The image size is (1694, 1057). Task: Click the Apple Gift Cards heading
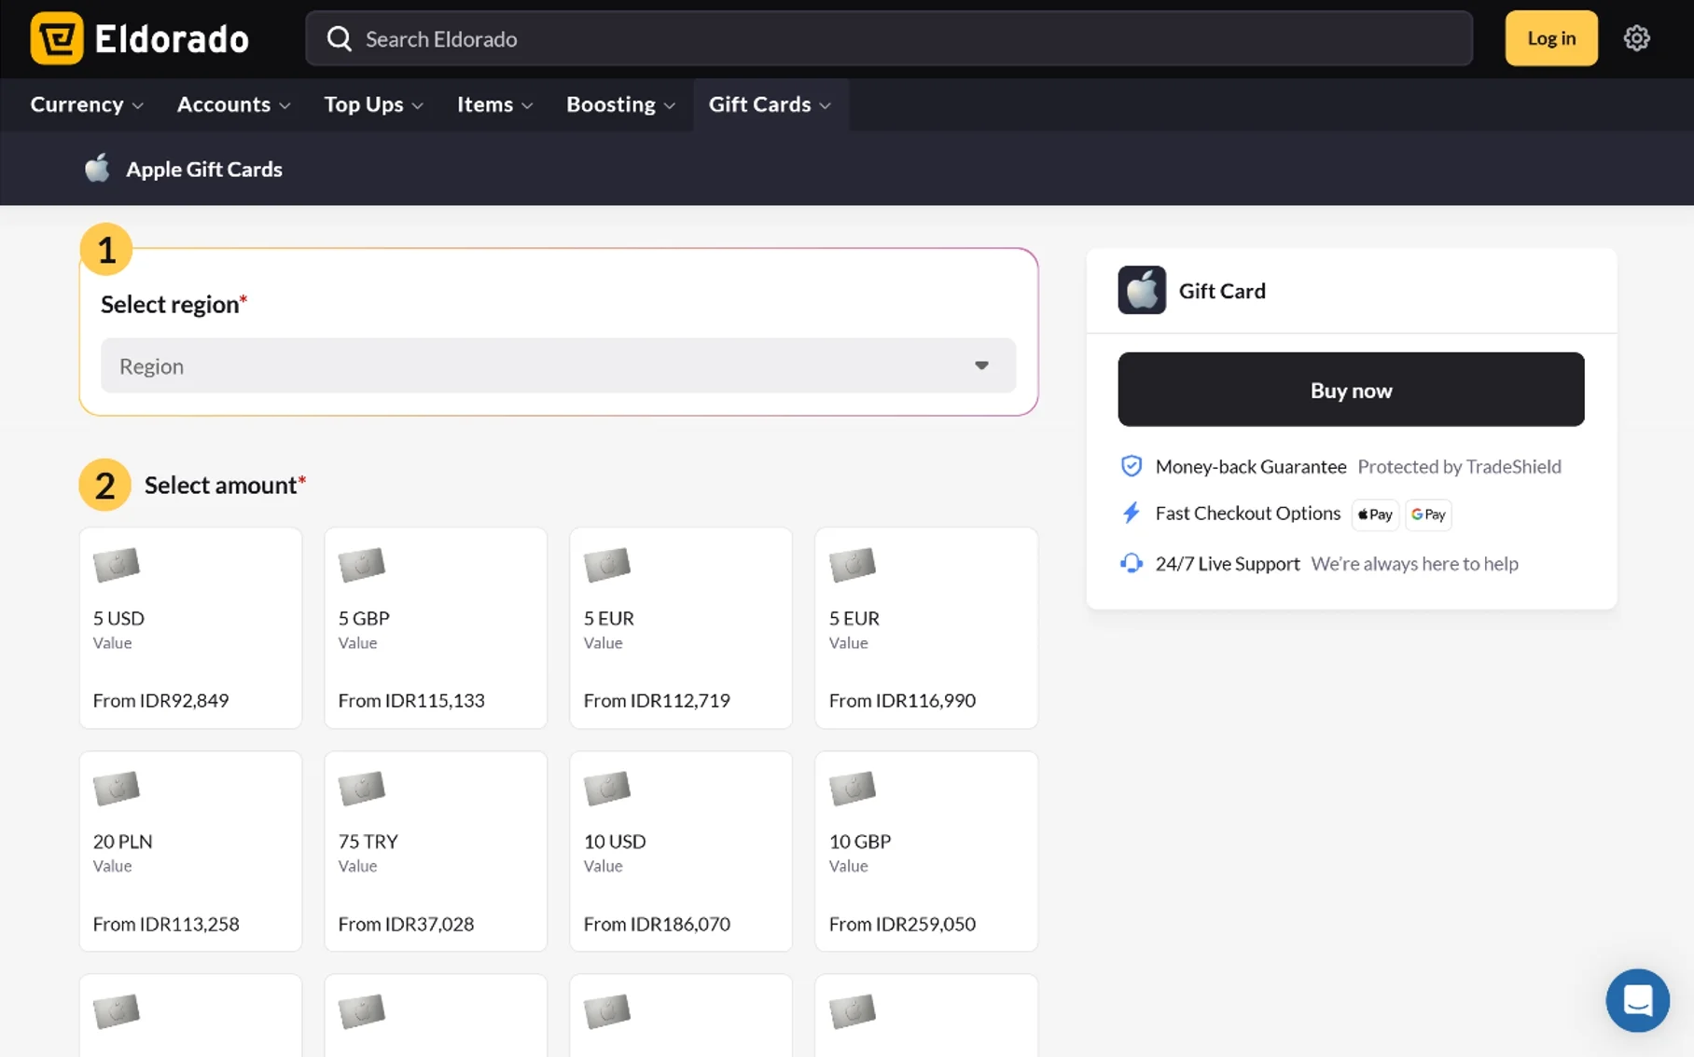coord(204,169)
